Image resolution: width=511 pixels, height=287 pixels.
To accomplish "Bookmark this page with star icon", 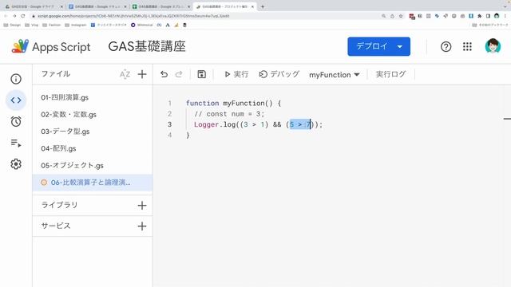I will [401, 16].
